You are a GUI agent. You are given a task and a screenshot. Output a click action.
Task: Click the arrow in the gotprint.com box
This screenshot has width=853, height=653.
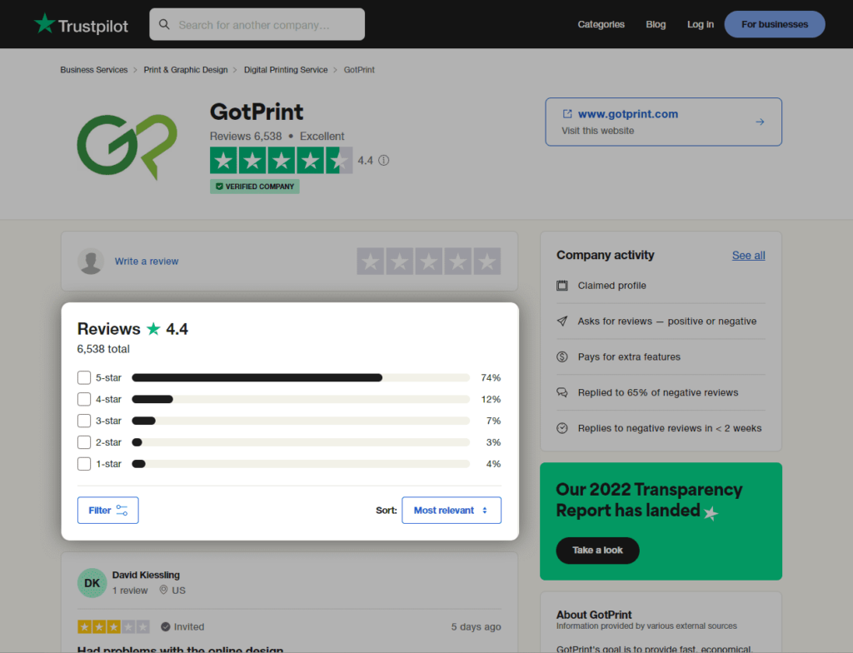[x=759, y=122]
